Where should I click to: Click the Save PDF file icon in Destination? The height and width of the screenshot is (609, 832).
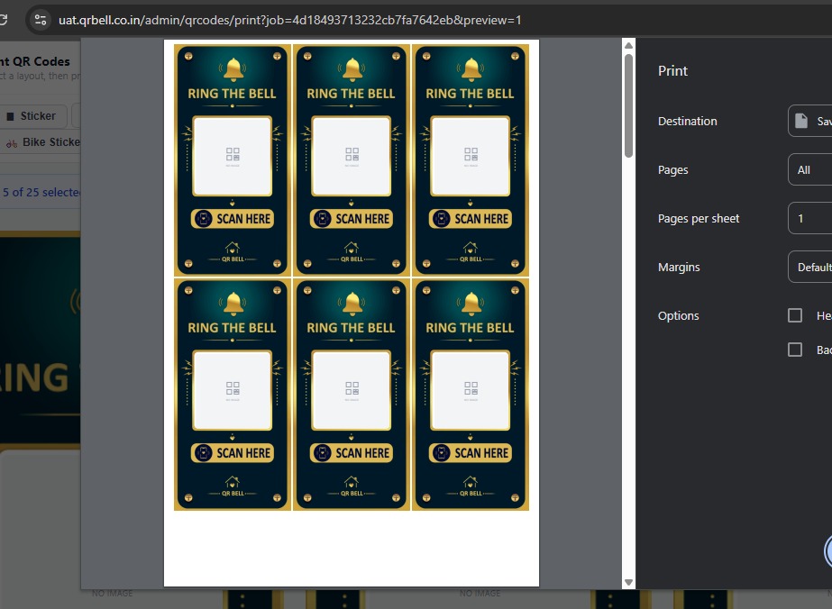pos(801,121)
